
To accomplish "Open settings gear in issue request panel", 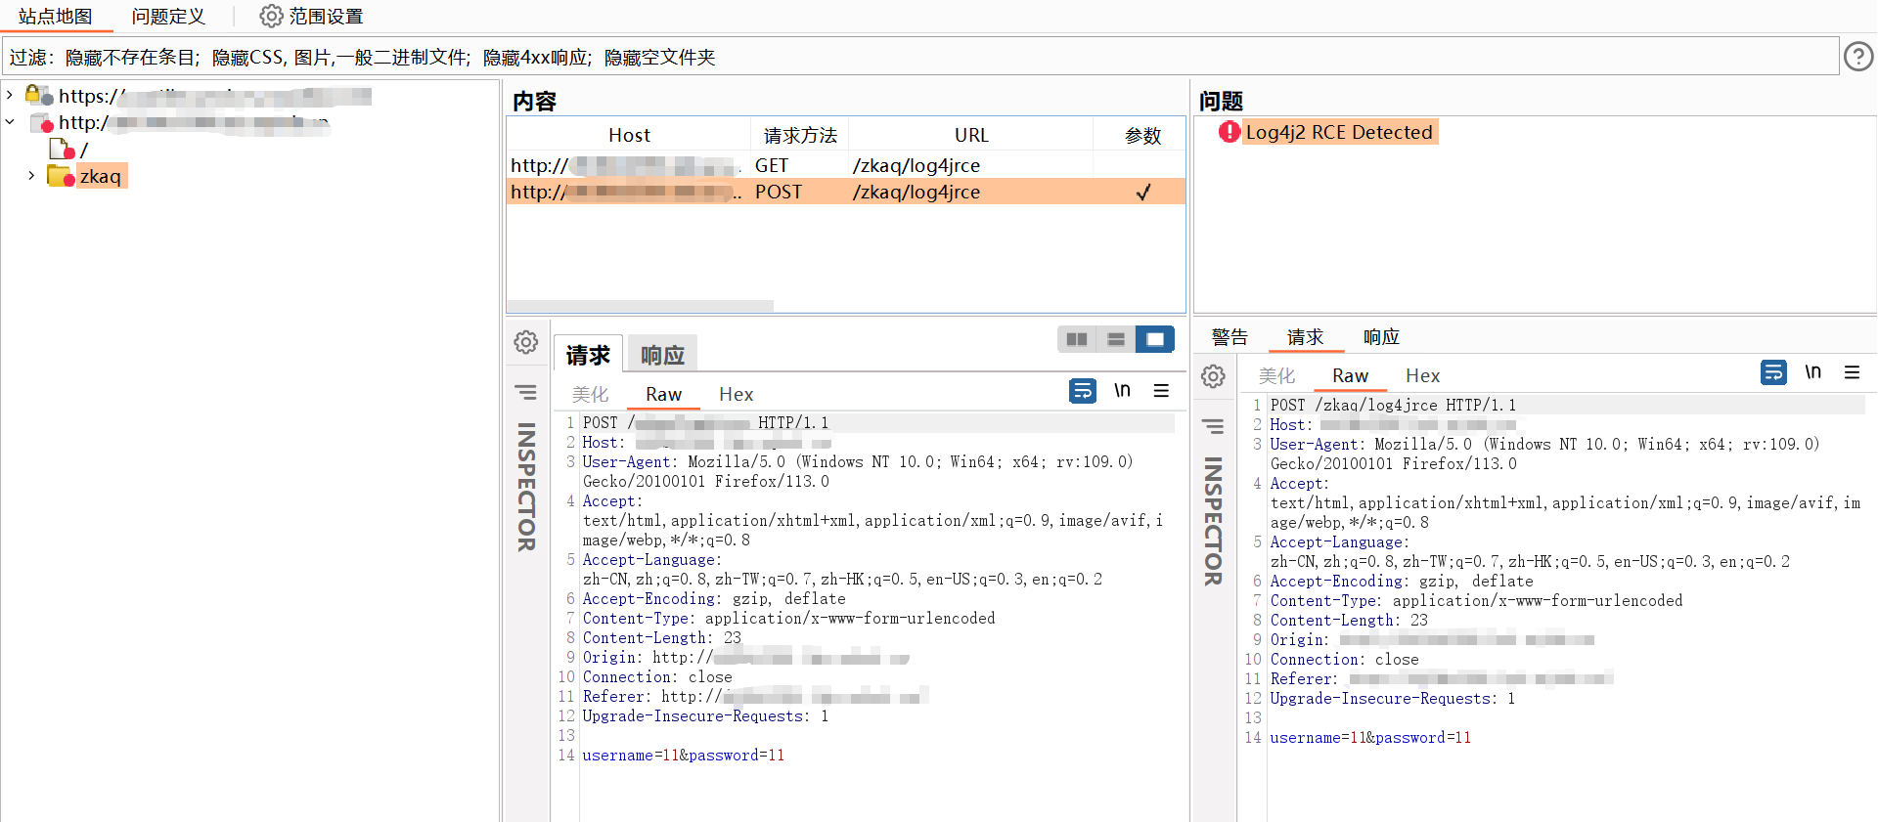I will tap(1213, 376).
